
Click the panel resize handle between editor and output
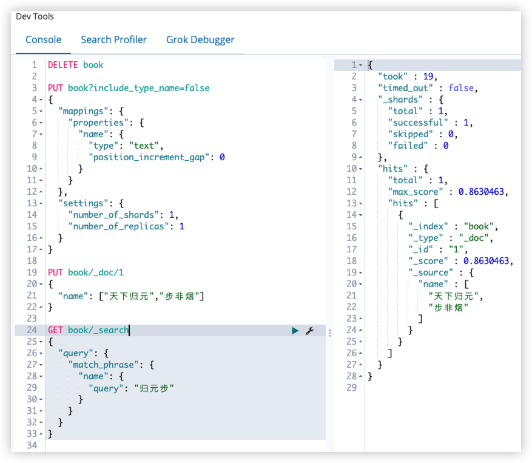(x=330, y=333)
